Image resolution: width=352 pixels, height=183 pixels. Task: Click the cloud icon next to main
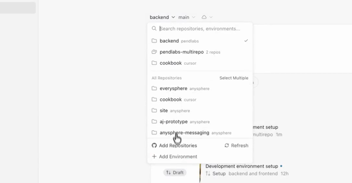coord(204,17)
